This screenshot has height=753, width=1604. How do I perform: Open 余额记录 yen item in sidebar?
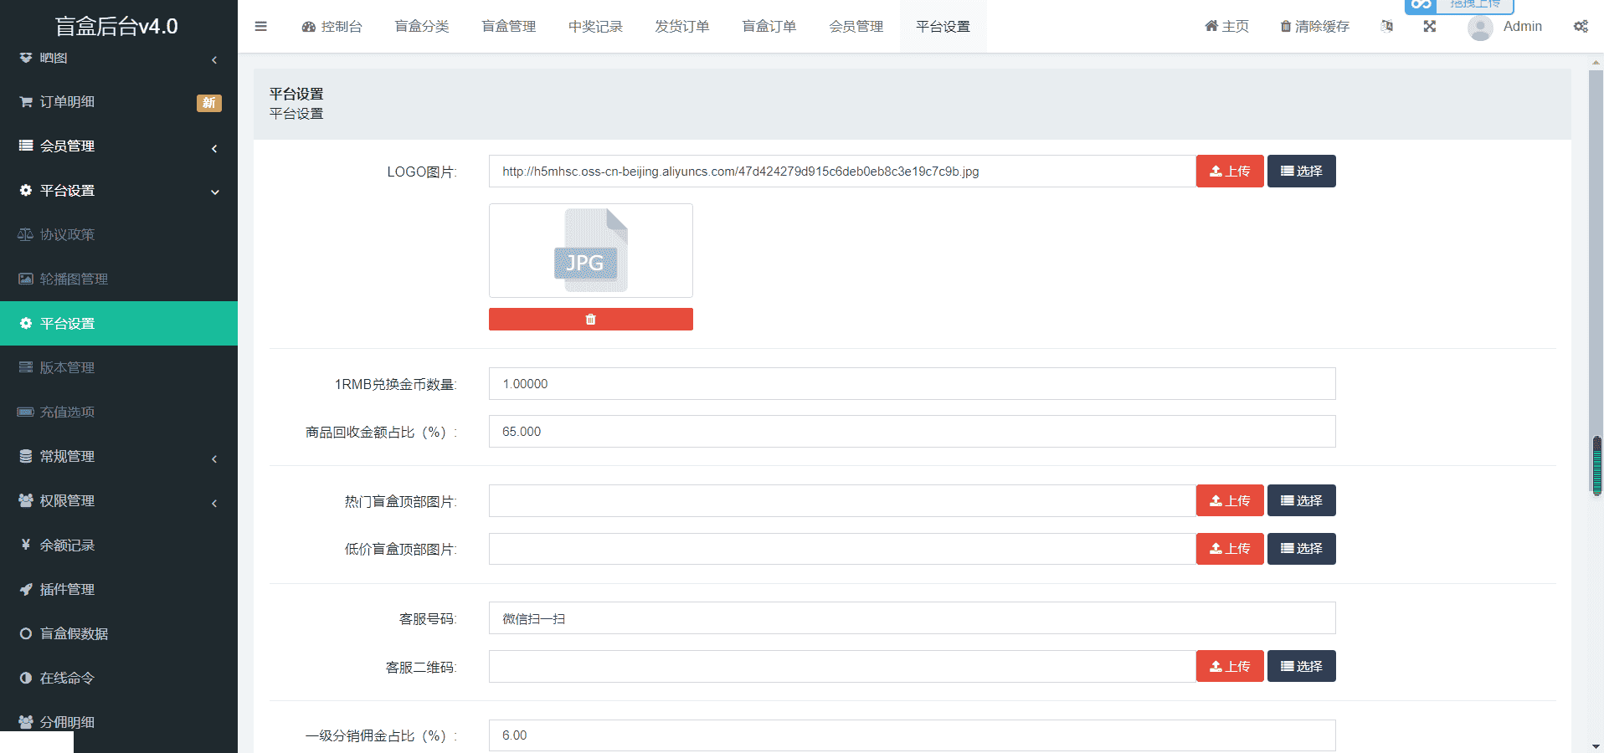(67, 546)
